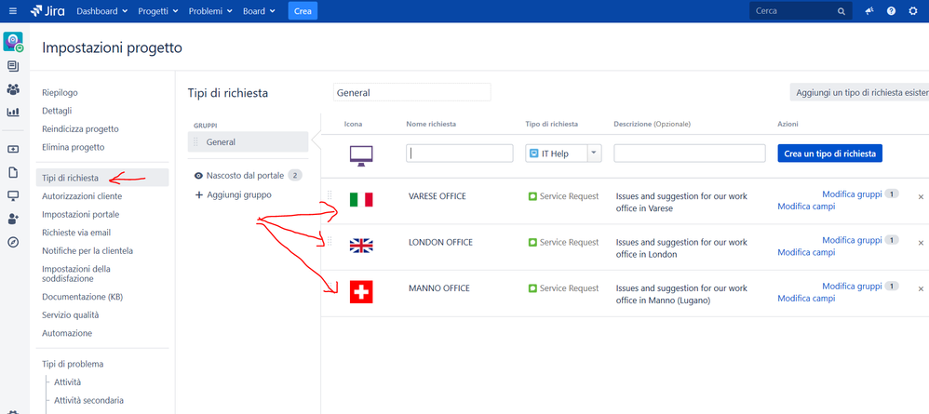This screenshot has height=414, width=929.
Task: Click the Jira logo
Action: click(47, 10)
